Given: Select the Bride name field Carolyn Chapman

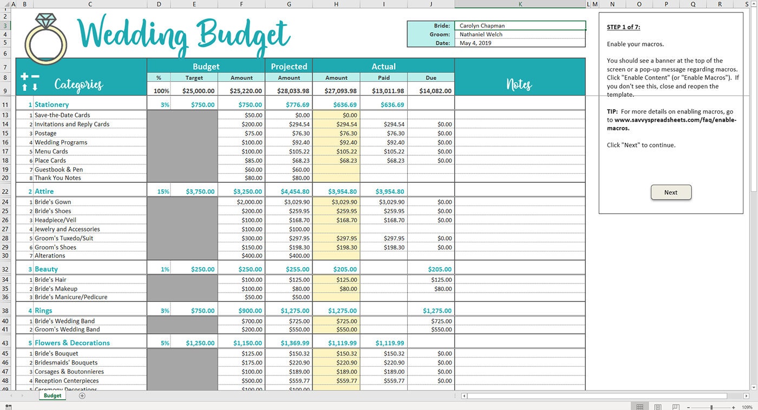Looking at the screenshot, I should [x=520, y=25].
